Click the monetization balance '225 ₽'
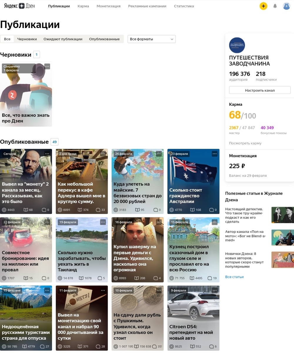 (237, 166)
